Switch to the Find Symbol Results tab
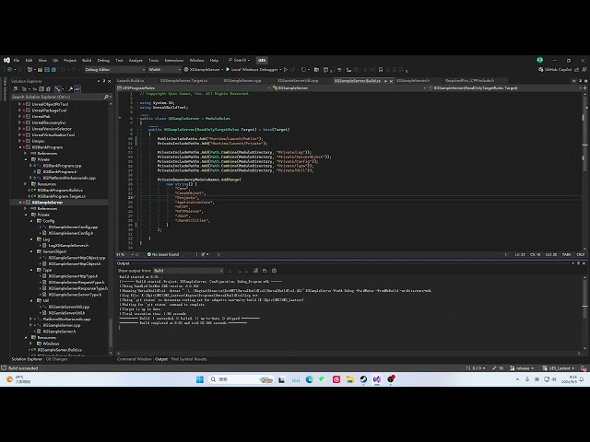The width and height of the screenshot is (590, 442). [x=189, y=359]
